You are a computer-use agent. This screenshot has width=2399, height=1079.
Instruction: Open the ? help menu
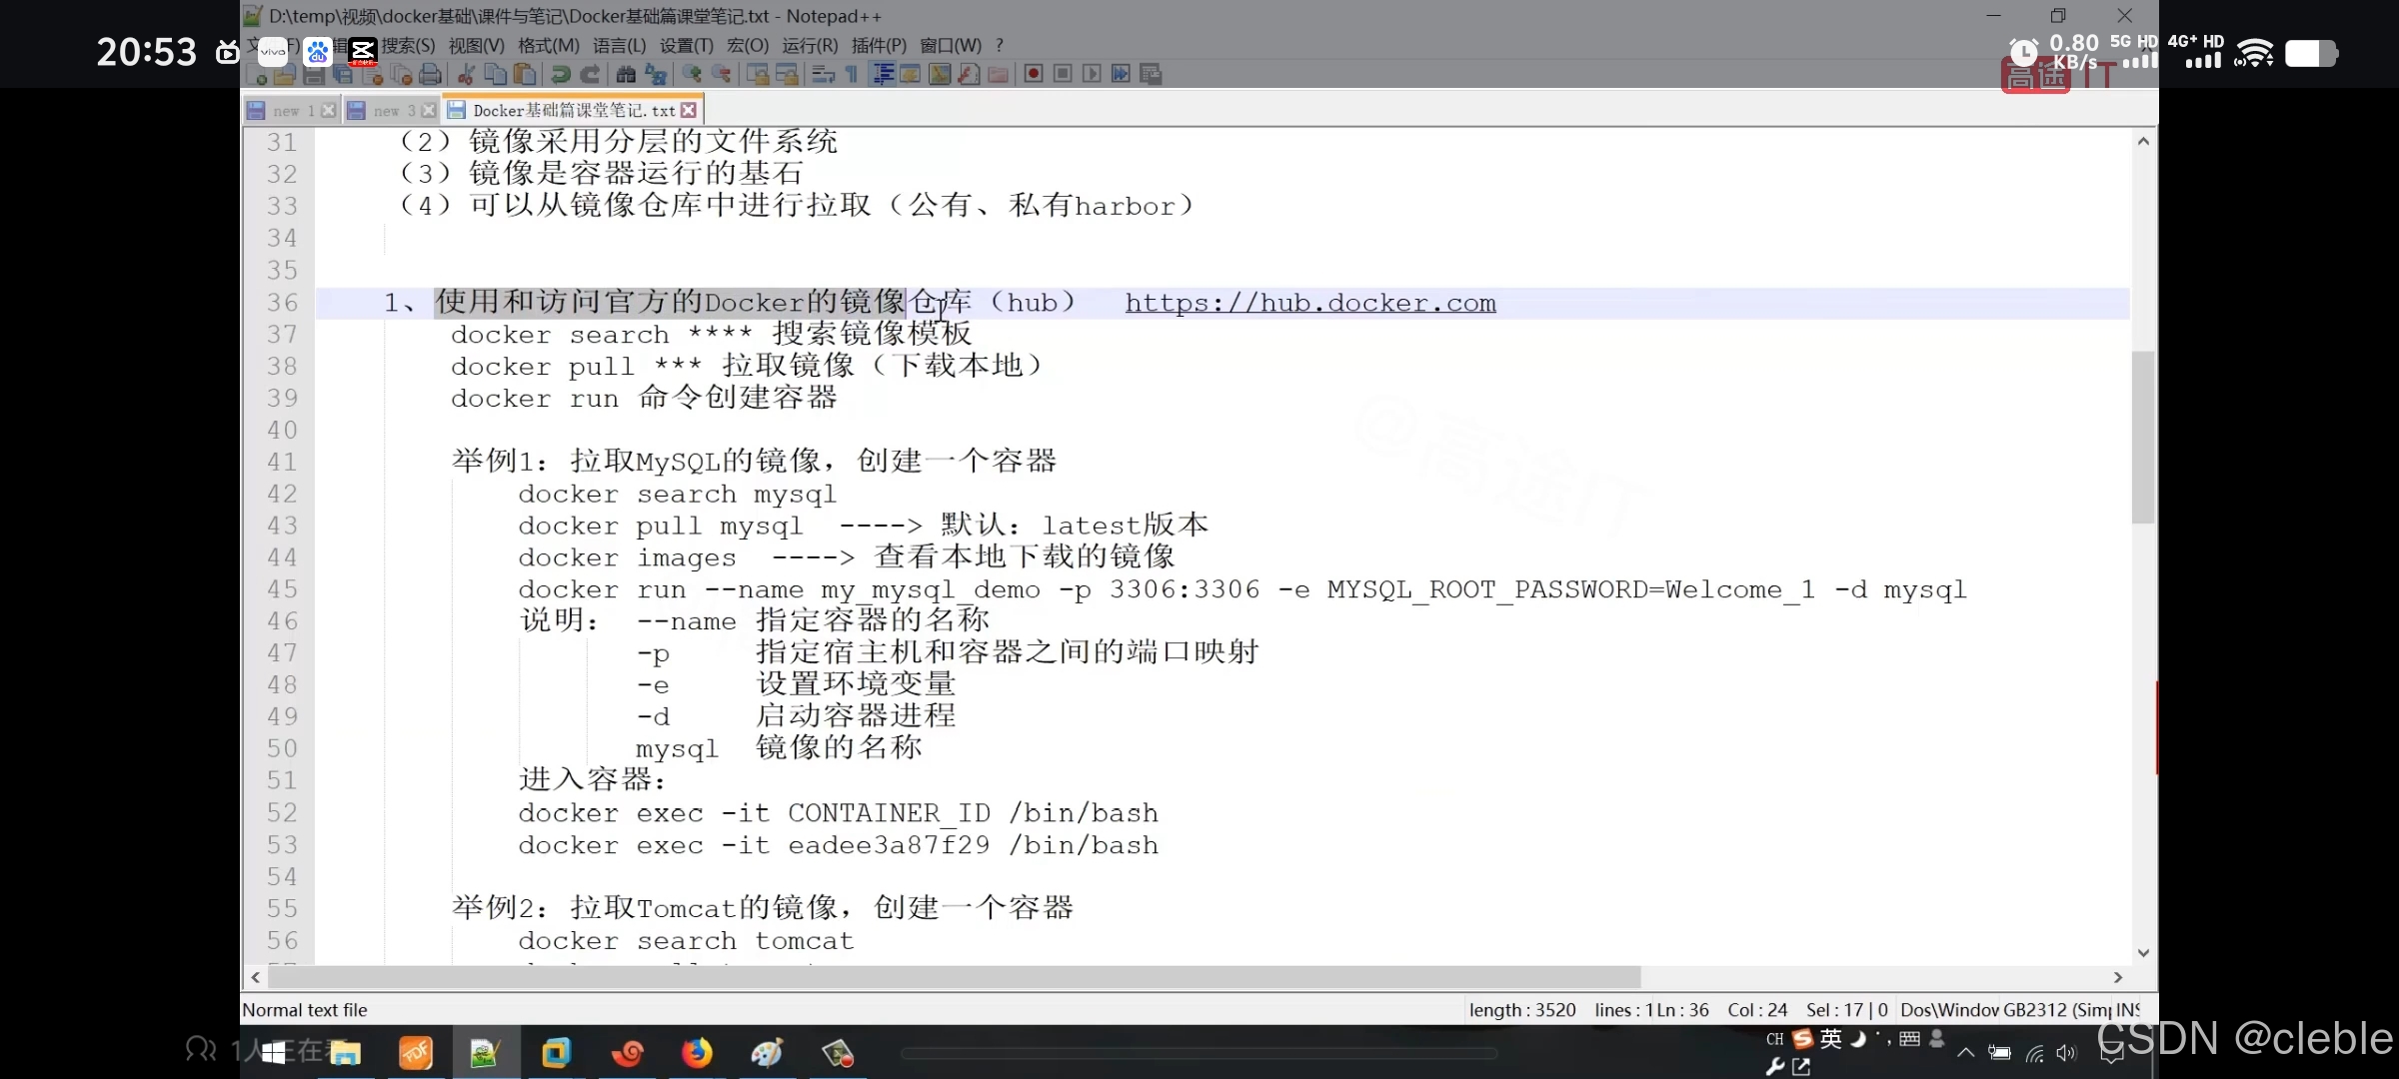coord(999,46)
